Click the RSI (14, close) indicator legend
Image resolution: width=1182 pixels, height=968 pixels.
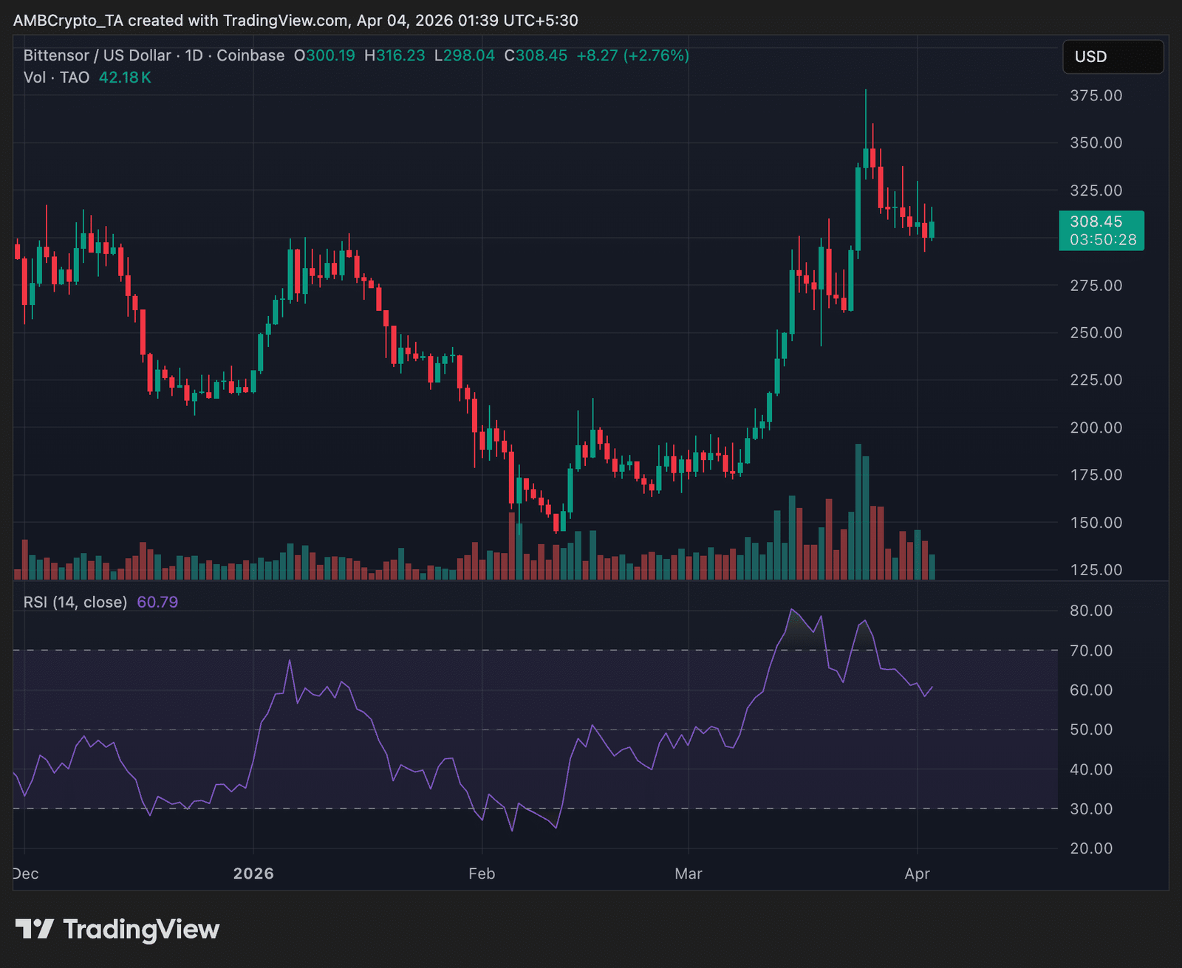pos(75,602)
